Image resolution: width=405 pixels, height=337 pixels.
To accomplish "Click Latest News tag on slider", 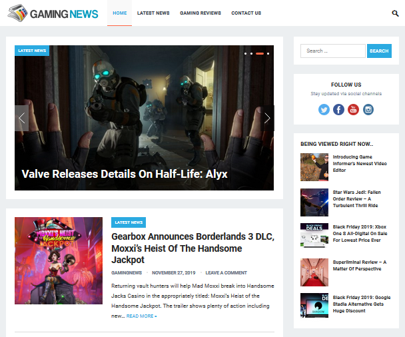I will tap(32, 51).
